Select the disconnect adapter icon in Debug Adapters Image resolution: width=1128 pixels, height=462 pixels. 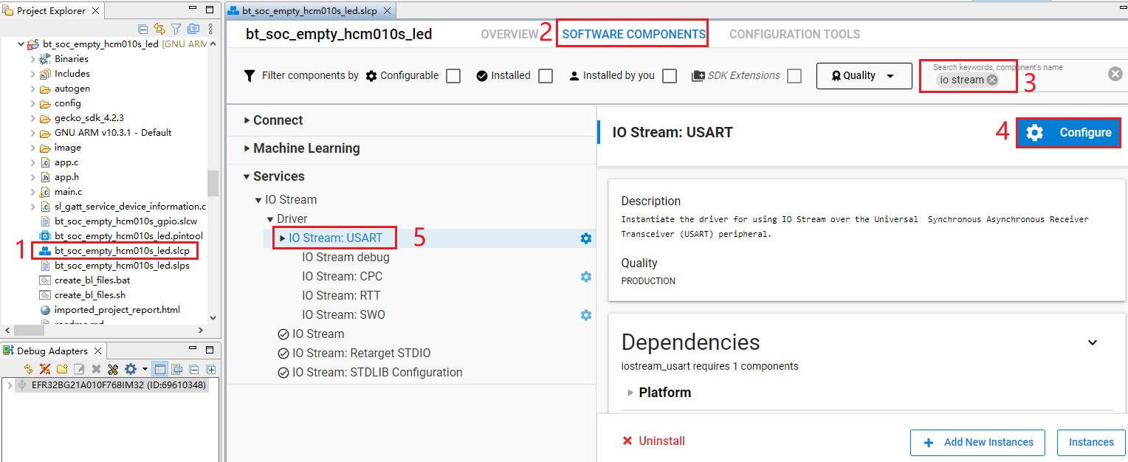45,369
